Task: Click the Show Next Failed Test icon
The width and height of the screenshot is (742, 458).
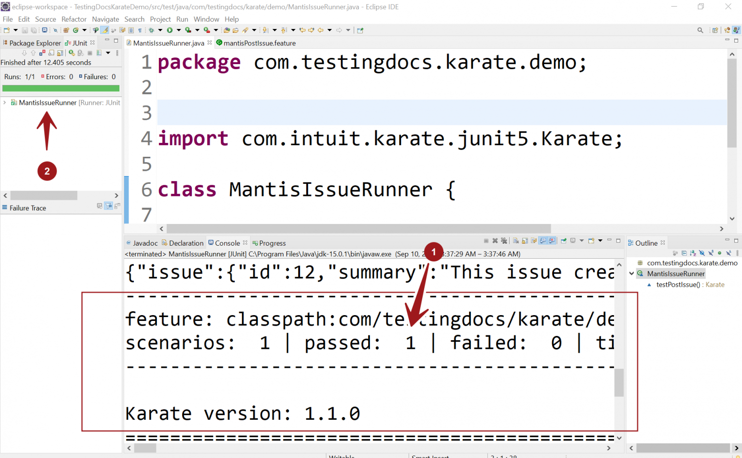Action: pos(25,53)
